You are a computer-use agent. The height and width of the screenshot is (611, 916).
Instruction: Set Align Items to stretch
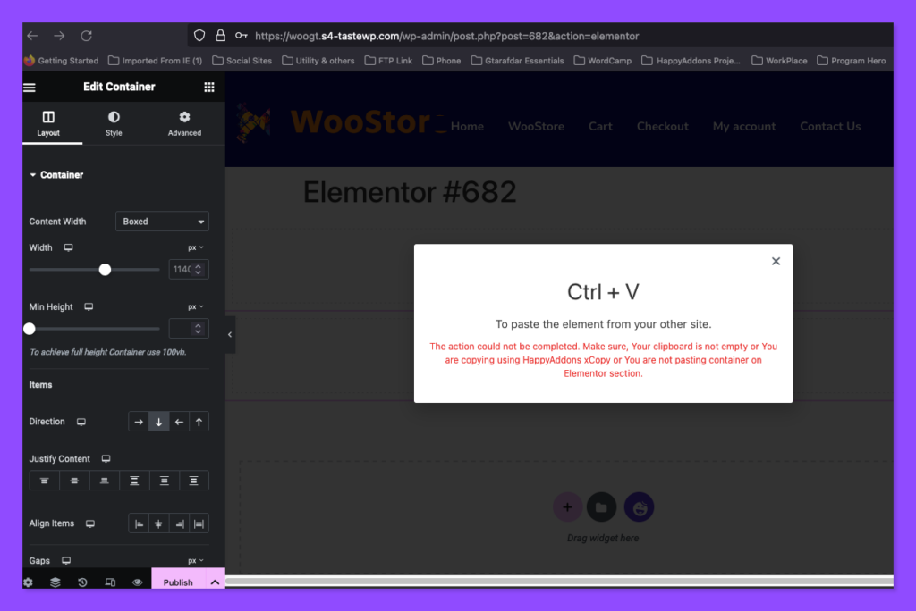pos(199,524)
